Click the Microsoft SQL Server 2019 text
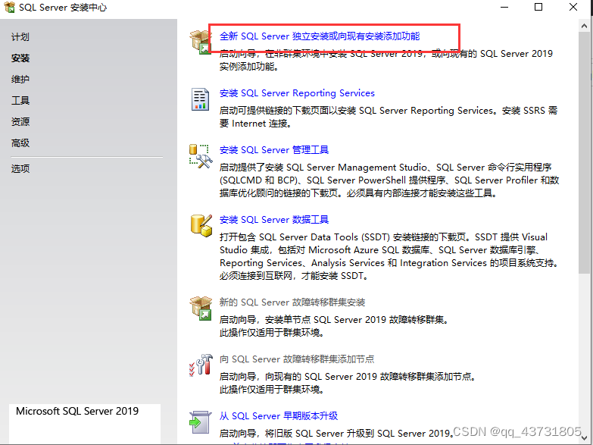593x445 pixels. [77, 412]
